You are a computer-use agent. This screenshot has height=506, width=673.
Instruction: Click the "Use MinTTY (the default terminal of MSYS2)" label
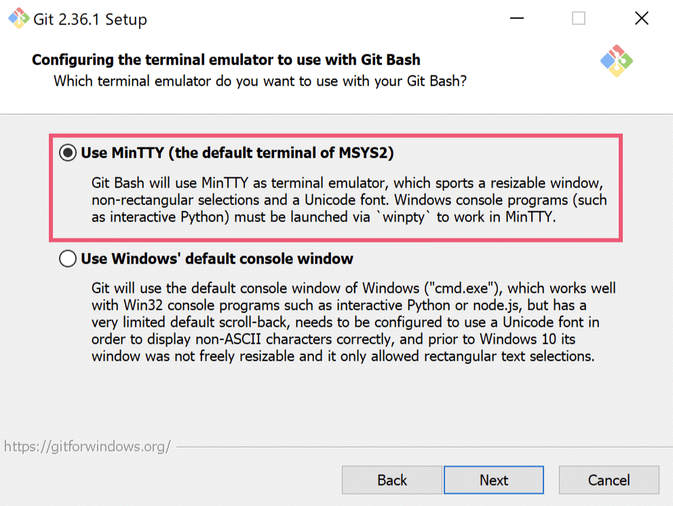(237, 153)
